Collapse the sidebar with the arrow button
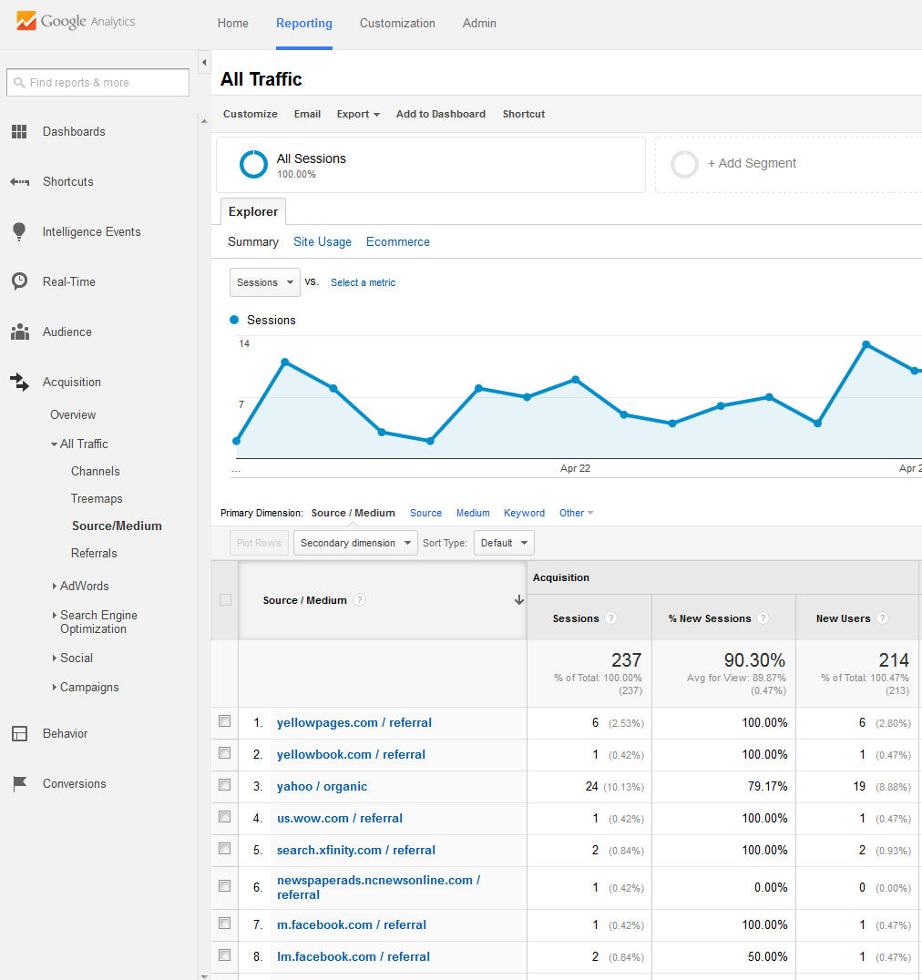Screen dimensions: 922x980 (204, 63)
